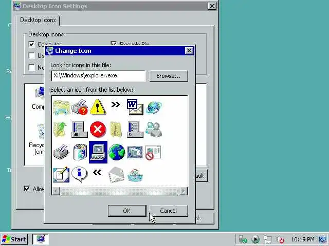Click the rightmost tray blue desktop icon

[x=323, y=239]
